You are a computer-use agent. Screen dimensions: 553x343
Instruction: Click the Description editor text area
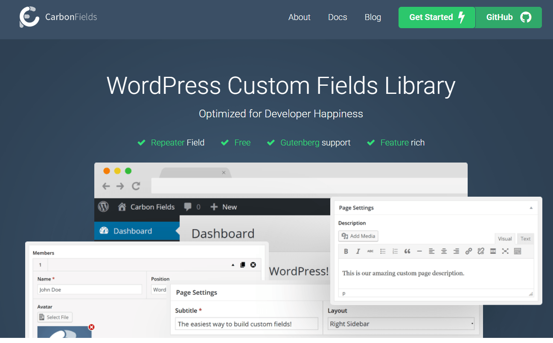436,273
